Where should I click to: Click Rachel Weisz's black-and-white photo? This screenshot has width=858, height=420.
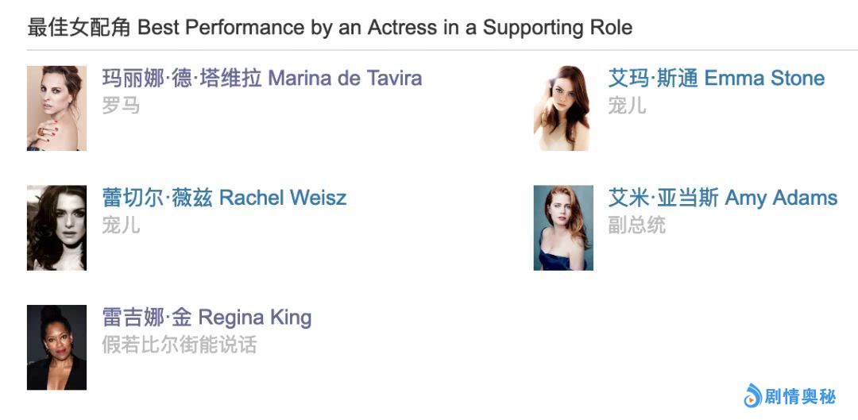pyautogui.click(x=56, y=228)
